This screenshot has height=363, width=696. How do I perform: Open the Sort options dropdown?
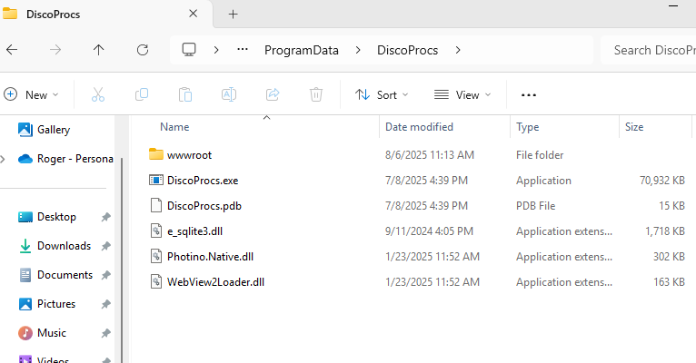click(x=382, y=94)
